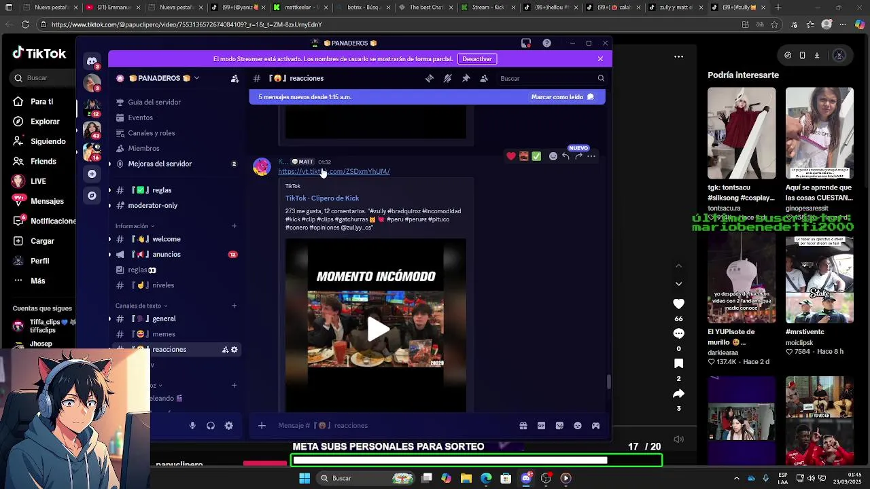Add green checkmark reaction to the message
The width and height of the screenshot is (870, 489).
536,156
